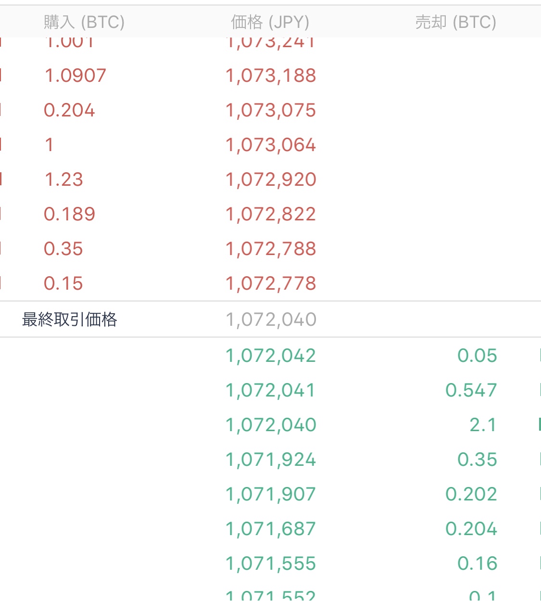Click the 購入 (BTC) column header

[x=84, y=22]
